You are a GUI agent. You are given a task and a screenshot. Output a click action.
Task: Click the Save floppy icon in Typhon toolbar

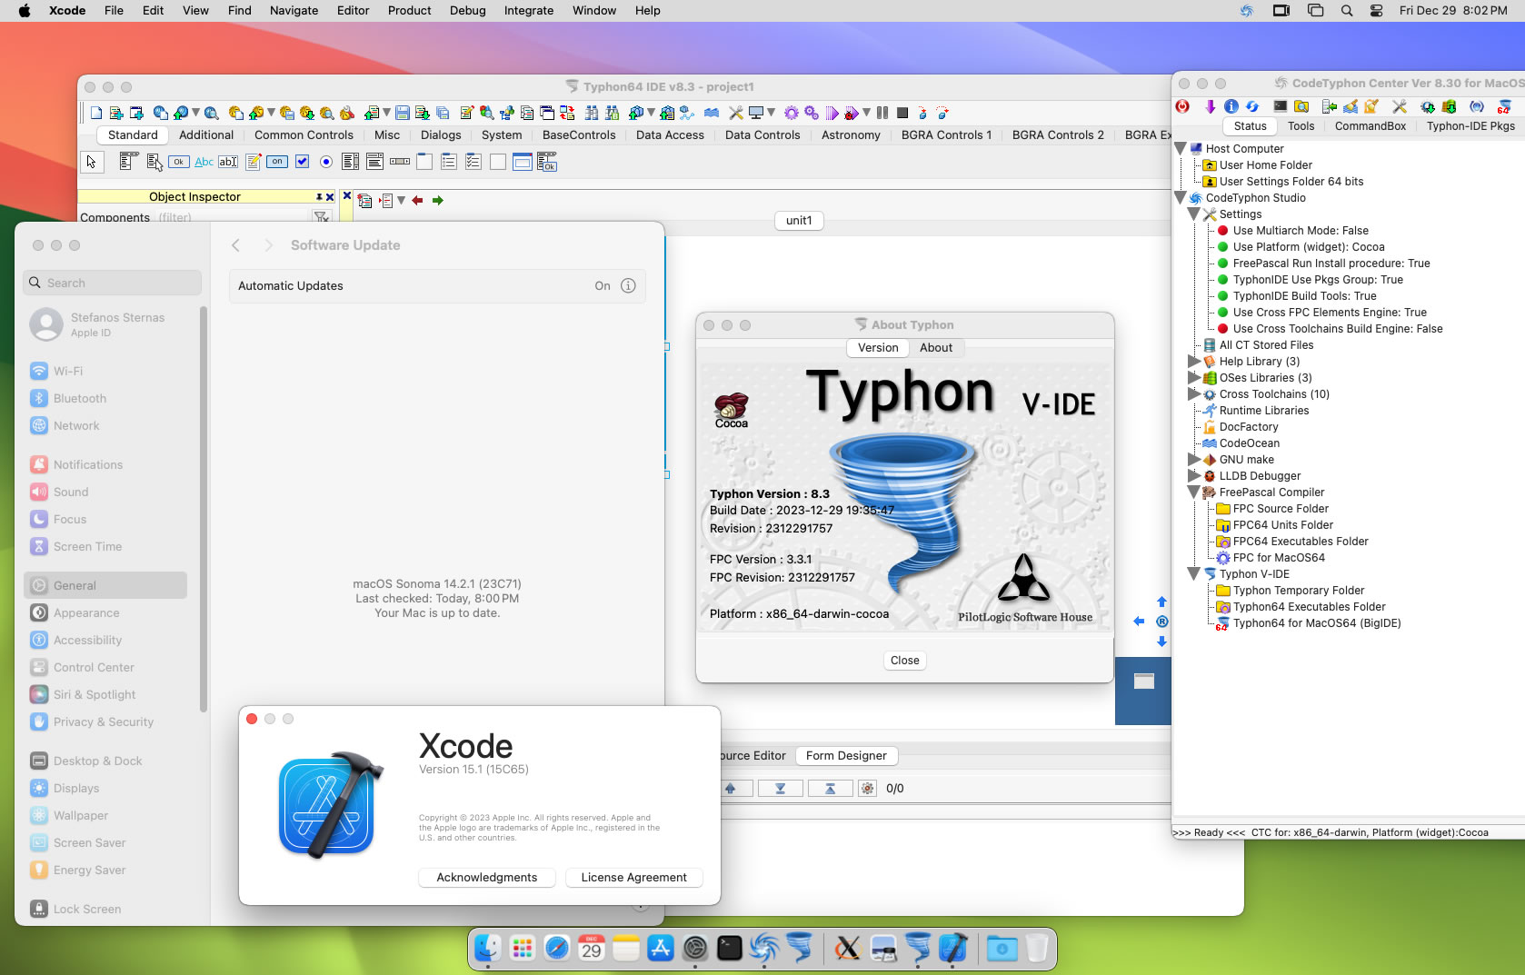pos(403,113)
